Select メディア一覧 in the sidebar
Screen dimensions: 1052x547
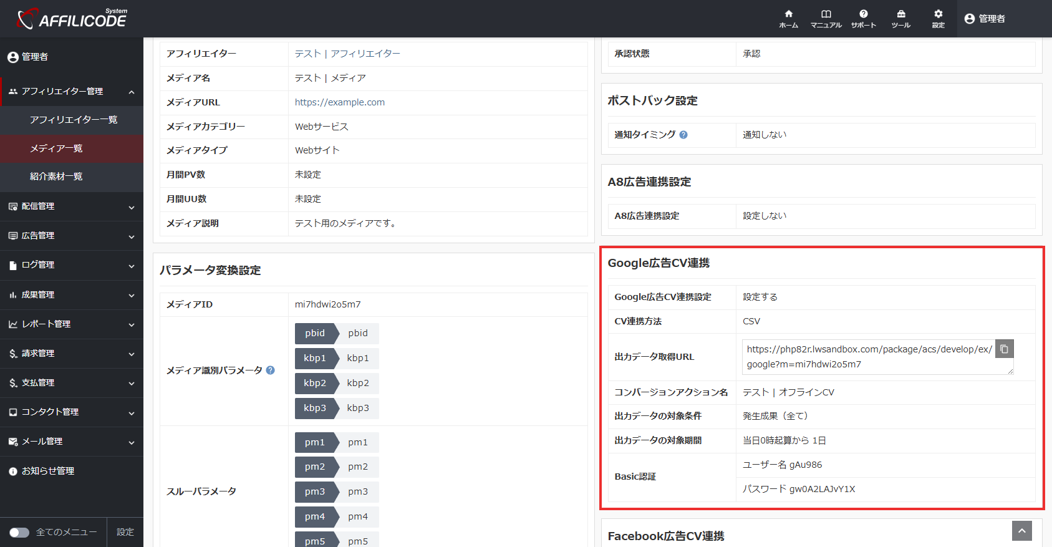(x=56, y=148)
